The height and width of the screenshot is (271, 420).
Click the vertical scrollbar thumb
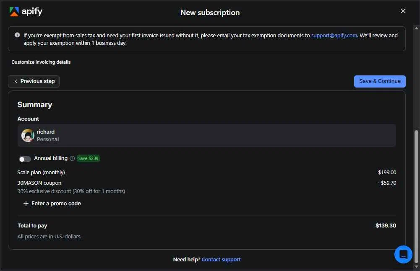tap(416, 196)
